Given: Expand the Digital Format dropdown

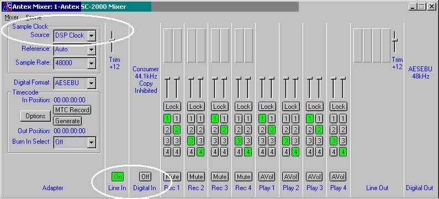Looking at the screenshot, I should coord(92,83).
